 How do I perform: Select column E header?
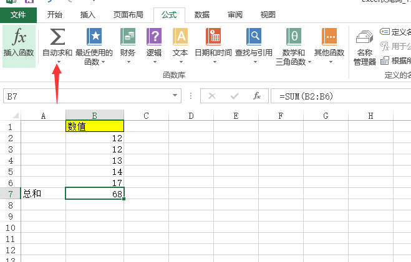pos(236,115)
